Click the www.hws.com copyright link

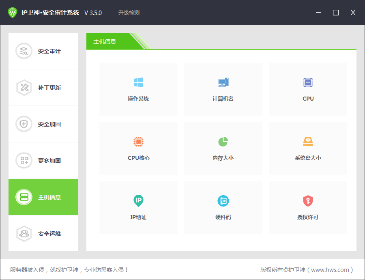tap(330, 270)
